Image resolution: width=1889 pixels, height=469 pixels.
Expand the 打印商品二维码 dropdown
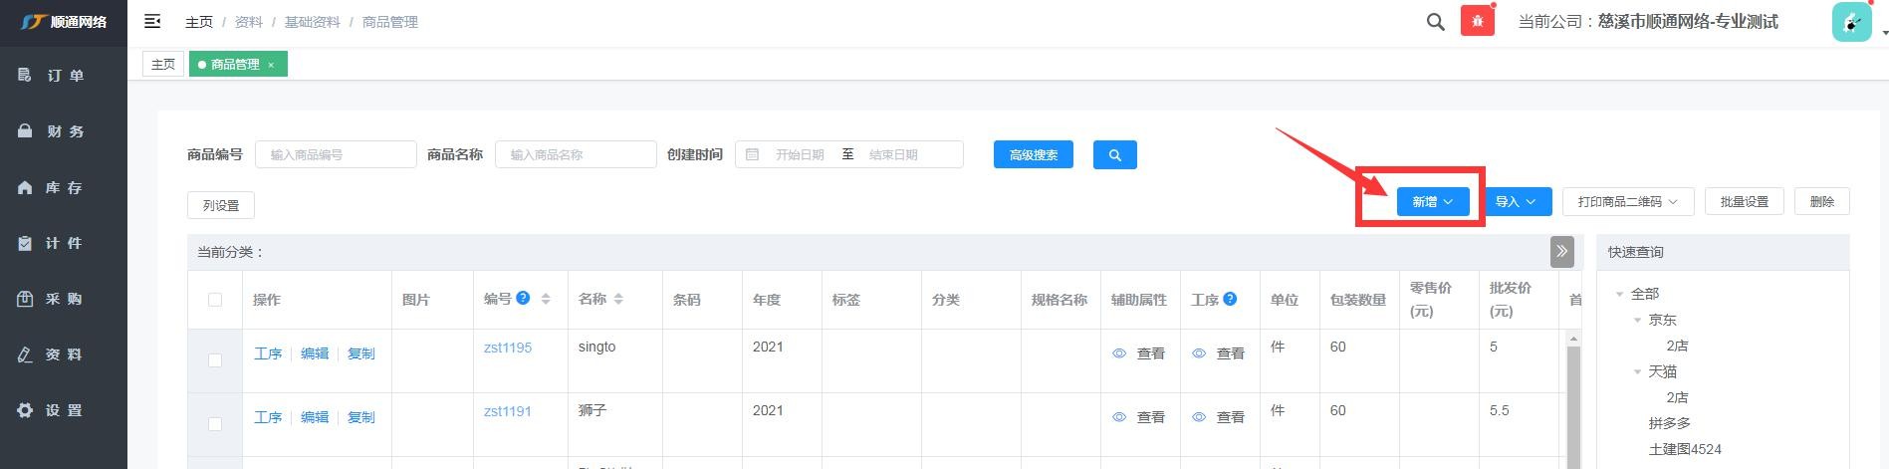pyautogui.click(x=1627, y=201)
